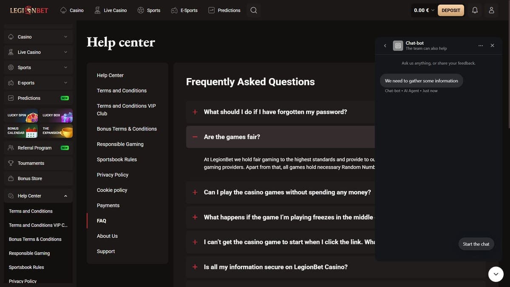Open the user profile icon
The width and height of the screenshot is (510, 287).
(491, 10)
